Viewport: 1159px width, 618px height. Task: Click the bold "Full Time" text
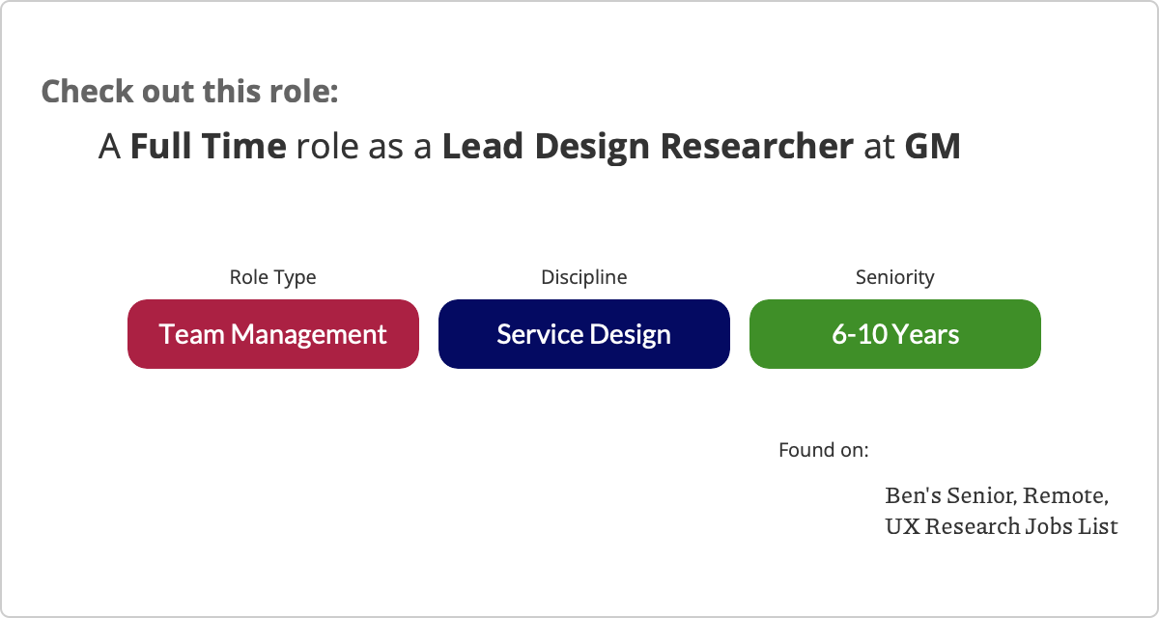pyautogui.click(x=208, y=147)
